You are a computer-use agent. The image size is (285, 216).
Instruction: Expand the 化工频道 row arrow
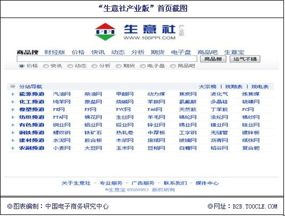click(x=13, y=102)
